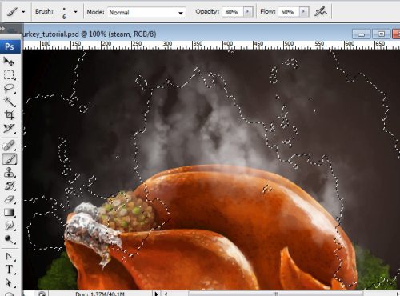This screenshot has height=296, width=400.
Task: Select the Move tool
Action: [x=9, y=62]
